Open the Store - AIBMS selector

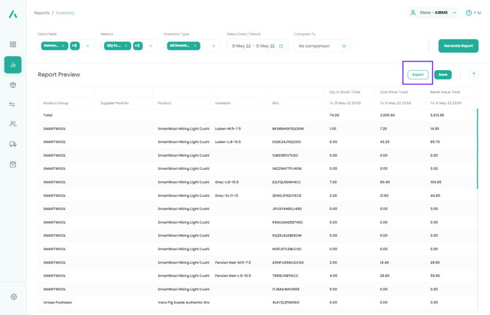[x=434, y=12]
